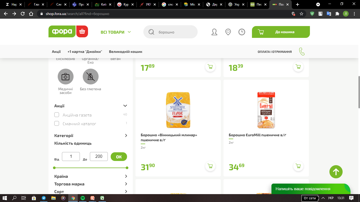Open the +1 картка "Джойки" menu item
Image resolution: width=360 pixels, height=202 pixels.
(85, 52)
